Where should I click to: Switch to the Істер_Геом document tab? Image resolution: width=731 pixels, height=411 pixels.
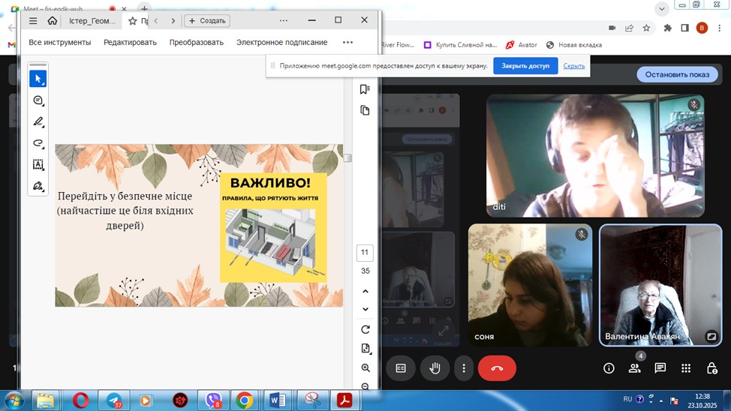tap(92, 21)
